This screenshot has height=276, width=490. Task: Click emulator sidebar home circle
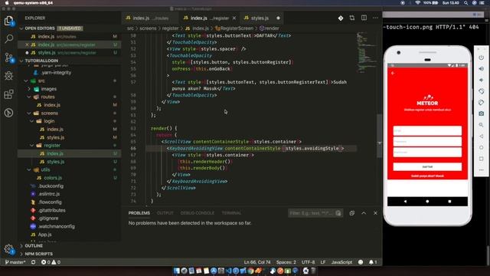click(482, 147)
